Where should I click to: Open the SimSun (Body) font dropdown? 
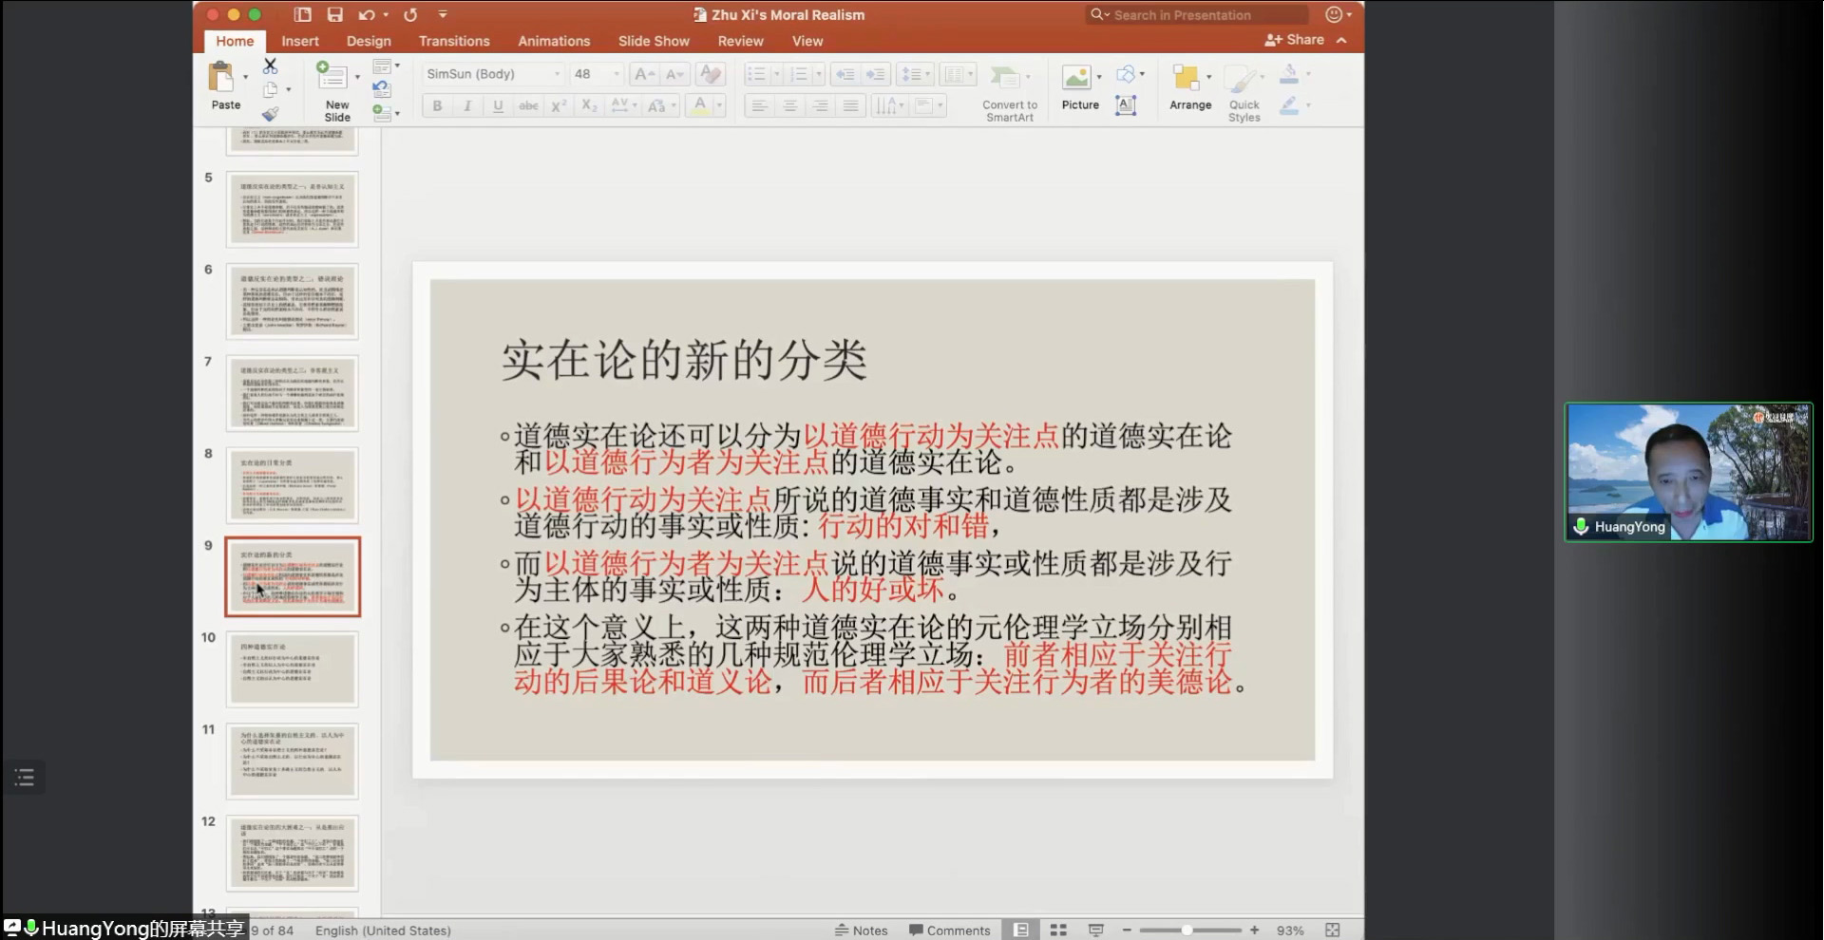(x=558, y=74)
